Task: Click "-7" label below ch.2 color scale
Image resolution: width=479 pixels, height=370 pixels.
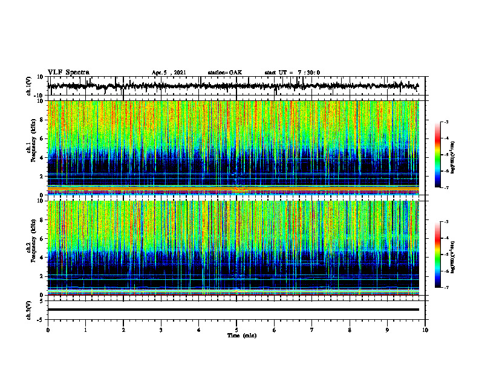Action: click(x=446, y=287)
